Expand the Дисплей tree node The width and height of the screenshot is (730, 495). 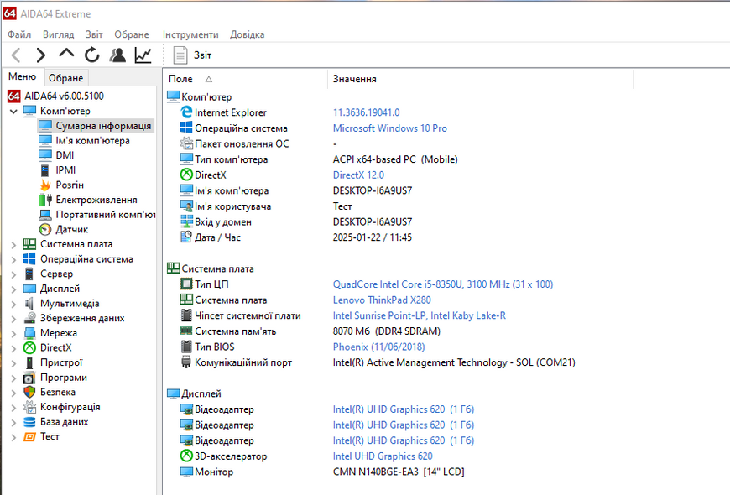click(13, 289)
